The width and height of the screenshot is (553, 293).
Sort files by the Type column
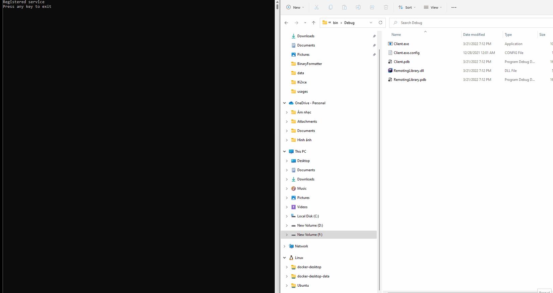click(x=520, y=34)
